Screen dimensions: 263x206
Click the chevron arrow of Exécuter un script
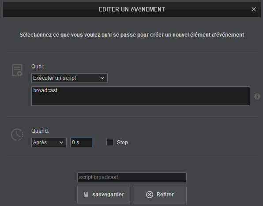tap(102, 78)
